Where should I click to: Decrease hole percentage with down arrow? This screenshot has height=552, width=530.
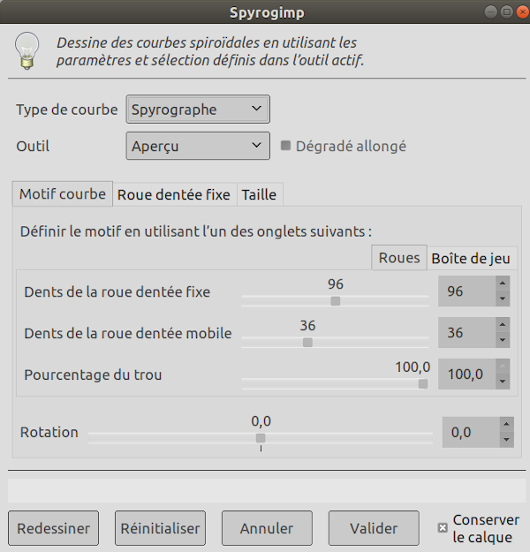(503, 382)
